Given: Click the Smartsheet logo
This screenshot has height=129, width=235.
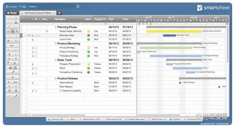Looking at the screenshot, I should pos(214,8).
